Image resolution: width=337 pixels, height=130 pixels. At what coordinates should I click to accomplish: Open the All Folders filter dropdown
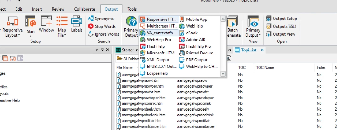click(128, 58)
